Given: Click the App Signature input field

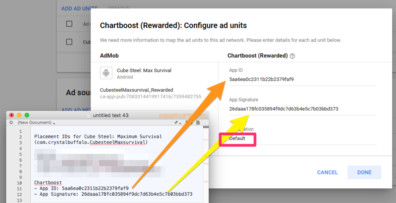Looking at the screenshot, I should 303,109.
